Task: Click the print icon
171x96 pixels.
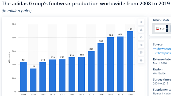Action: (141, 60)
